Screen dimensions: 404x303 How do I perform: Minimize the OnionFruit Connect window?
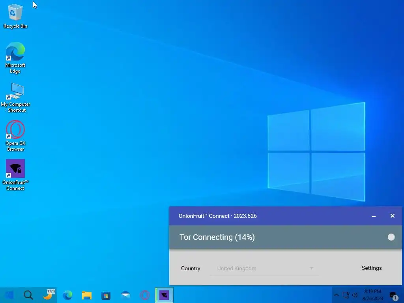[x=373, y=216]
